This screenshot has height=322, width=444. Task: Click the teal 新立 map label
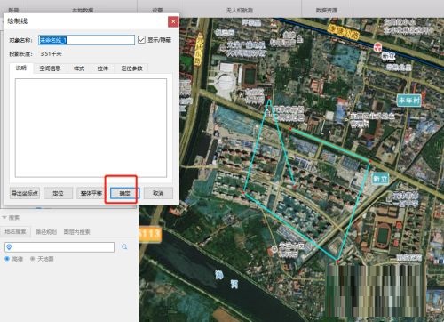(380, 179)
